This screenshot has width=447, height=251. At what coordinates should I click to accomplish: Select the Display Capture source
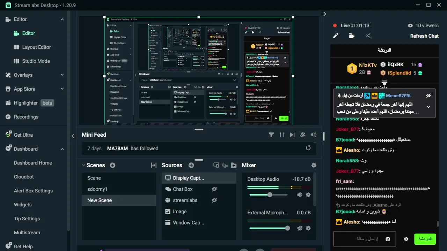click(199, 178)
